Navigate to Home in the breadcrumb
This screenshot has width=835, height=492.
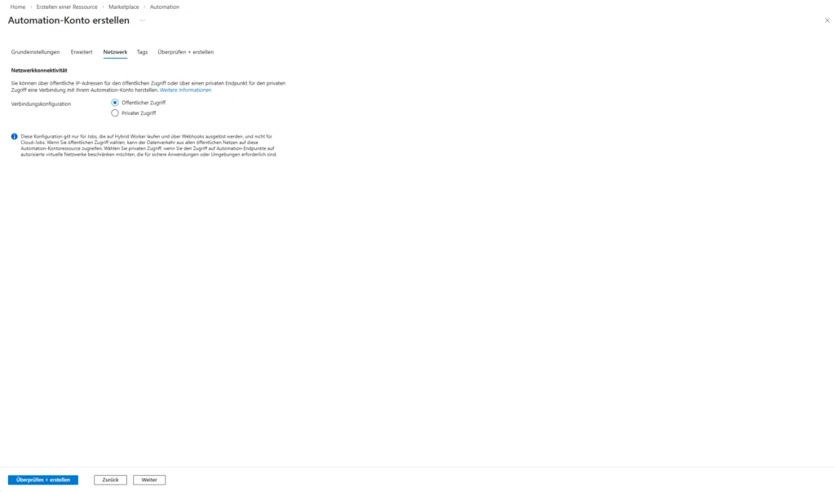pyautogui.click(x=18, y=7)
